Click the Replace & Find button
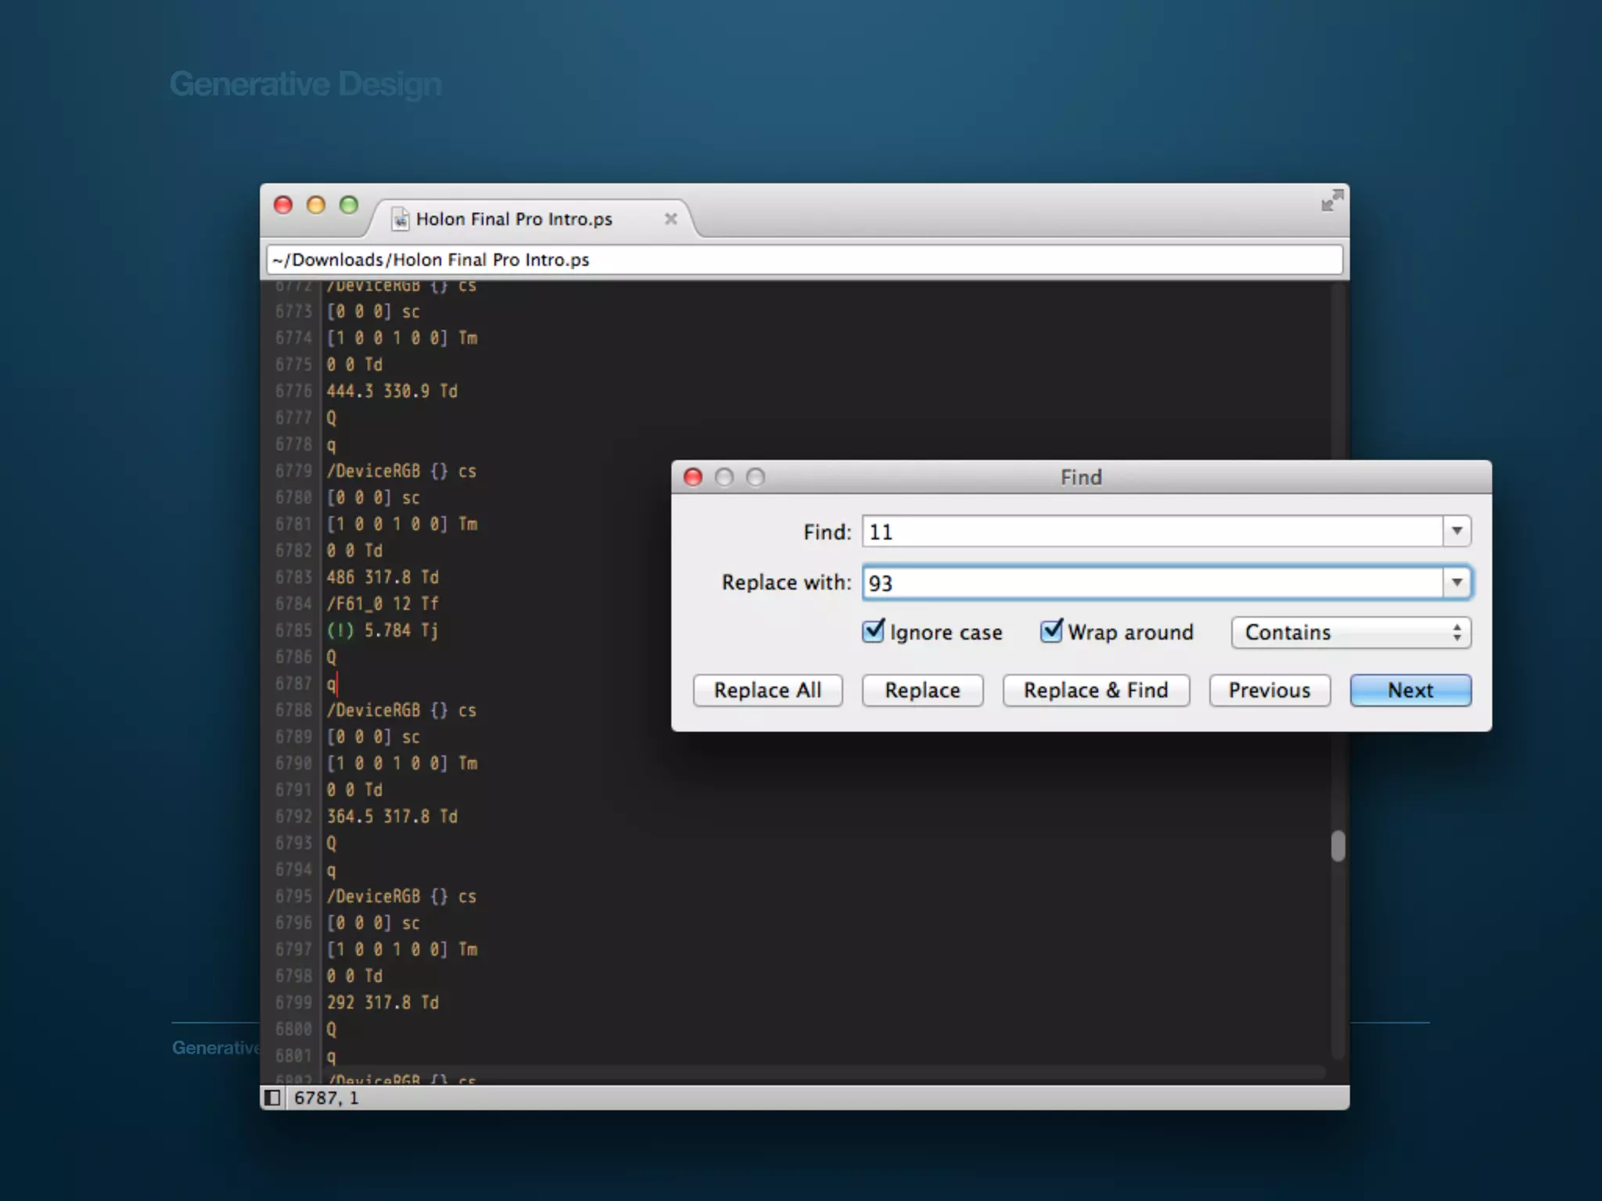The image size is (1602, 1201). 1095,690
